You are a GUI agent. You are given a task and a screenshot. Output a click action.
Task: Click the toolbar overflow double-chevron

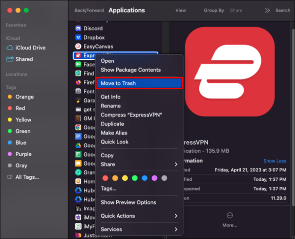[x=267, y=11]
